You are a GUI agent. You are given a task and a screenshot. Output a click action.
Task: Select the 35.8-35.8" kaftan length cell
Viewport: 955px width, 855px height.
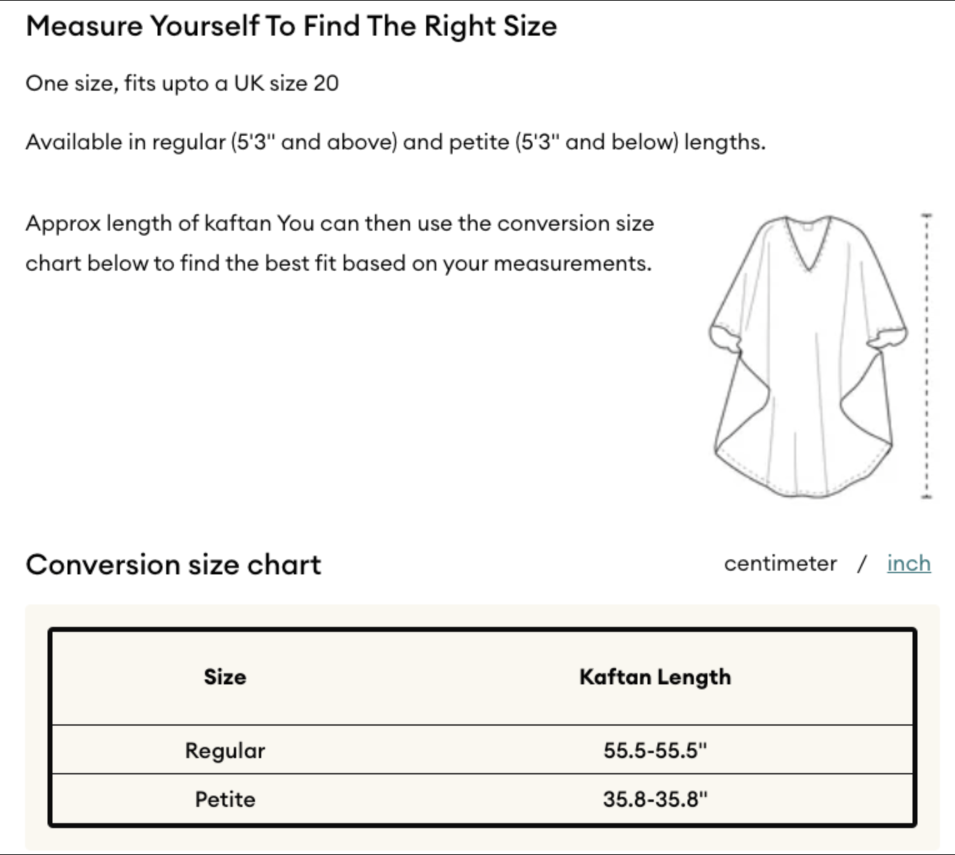tap(655, 799)
